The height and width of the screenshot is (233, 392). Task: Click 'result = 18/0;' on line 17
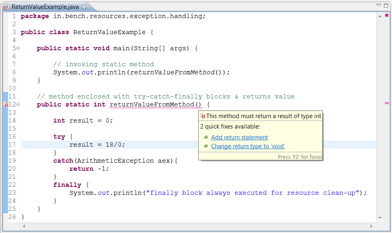(97, 145)
